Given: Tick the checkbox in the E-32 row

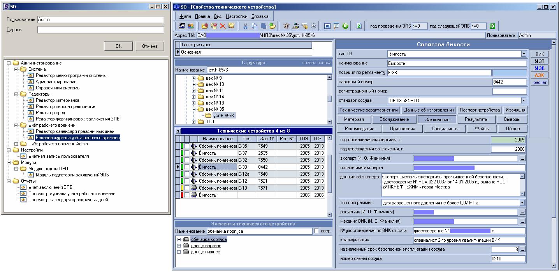Looking at the screenshot, I should pos(187,160).
